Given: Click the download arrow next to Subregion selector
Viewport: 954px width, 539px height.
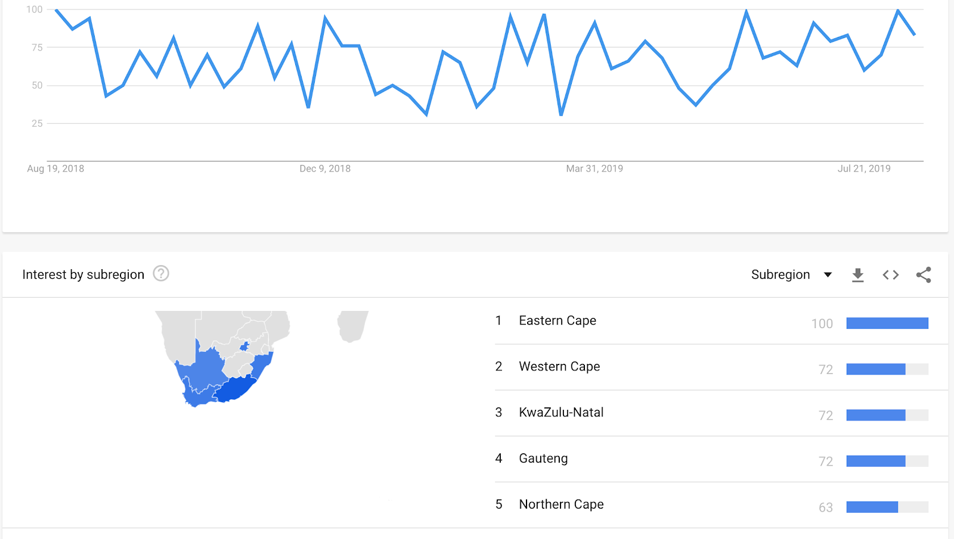Looking at the screenshot, I should click(857, 275).
